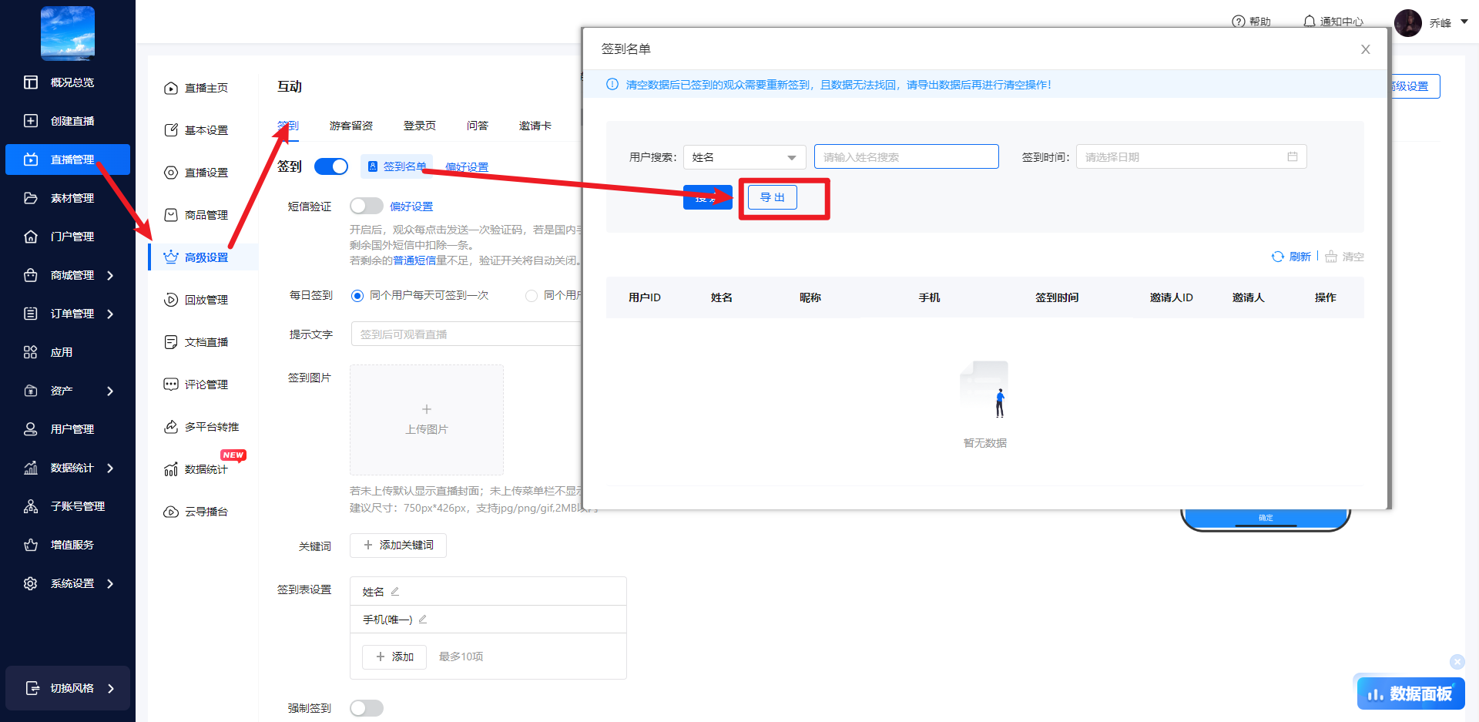Open the 姓名 user search dropdown
Image resolution: width=1479 pixels, height=722 pixels.
coord(744,157)
